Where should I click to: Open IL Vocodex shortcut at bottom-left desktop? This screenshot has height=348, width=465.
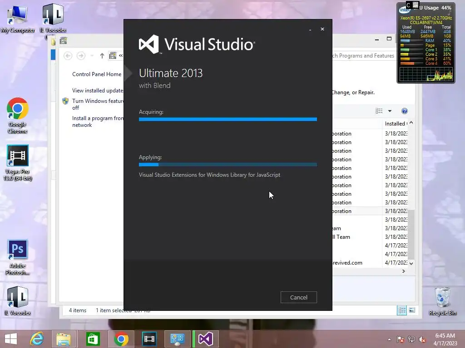click(18, 301)
